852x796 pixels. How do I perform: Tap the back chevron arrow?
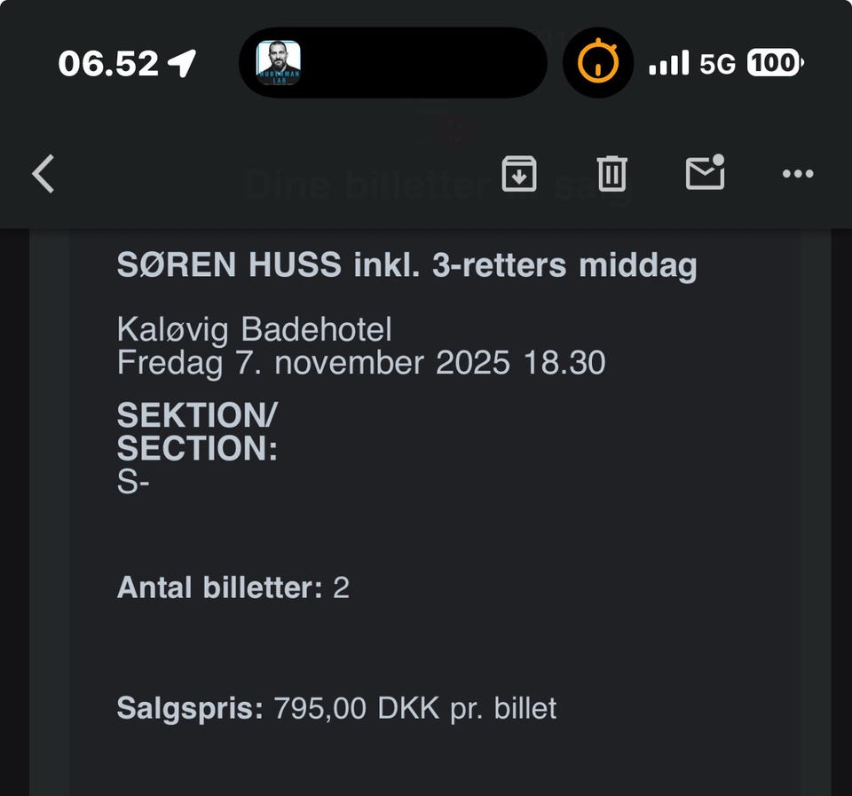[x=43, y=173]
